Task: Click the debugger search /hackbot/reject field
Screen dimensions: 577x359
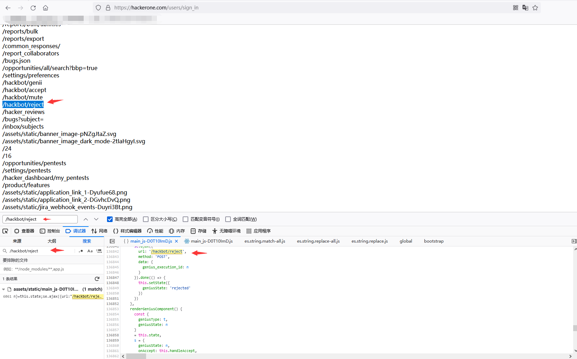Action: point(40,251)
